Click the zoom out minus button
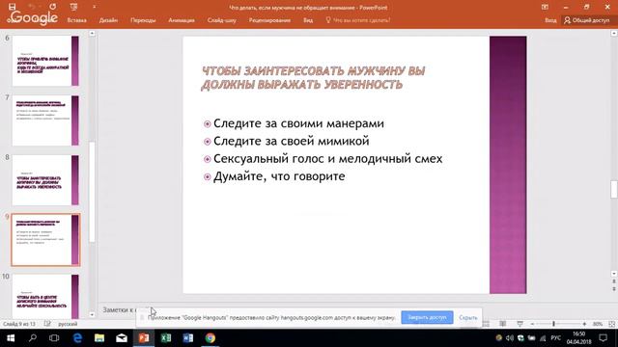Image resolution: width=618 pixels, height=347 pixels. tap(532, 324)
